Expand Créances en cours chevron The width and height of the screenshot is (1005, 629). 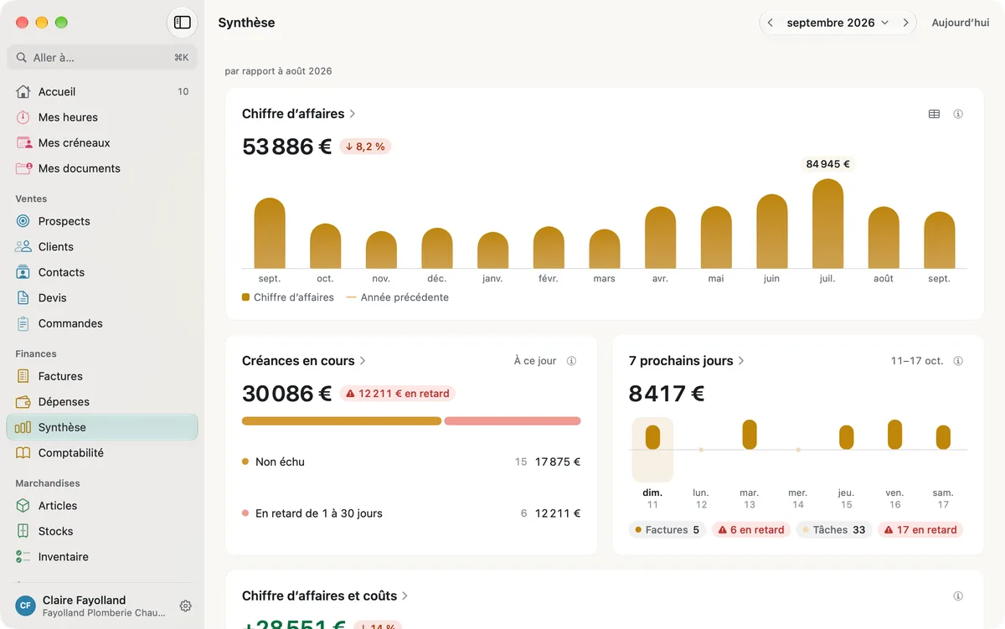[x=363, y=361]
